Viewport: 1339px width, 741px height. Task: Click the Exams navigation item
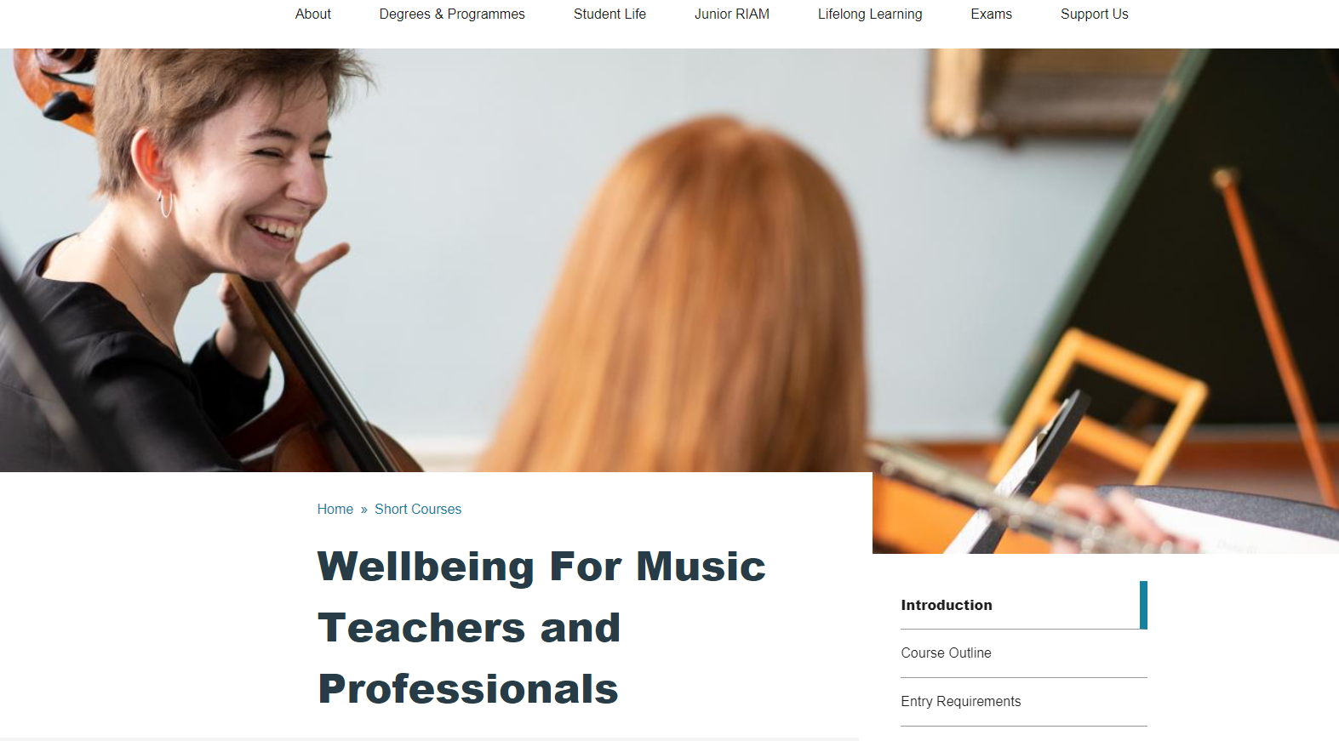[x=991, y=14]
